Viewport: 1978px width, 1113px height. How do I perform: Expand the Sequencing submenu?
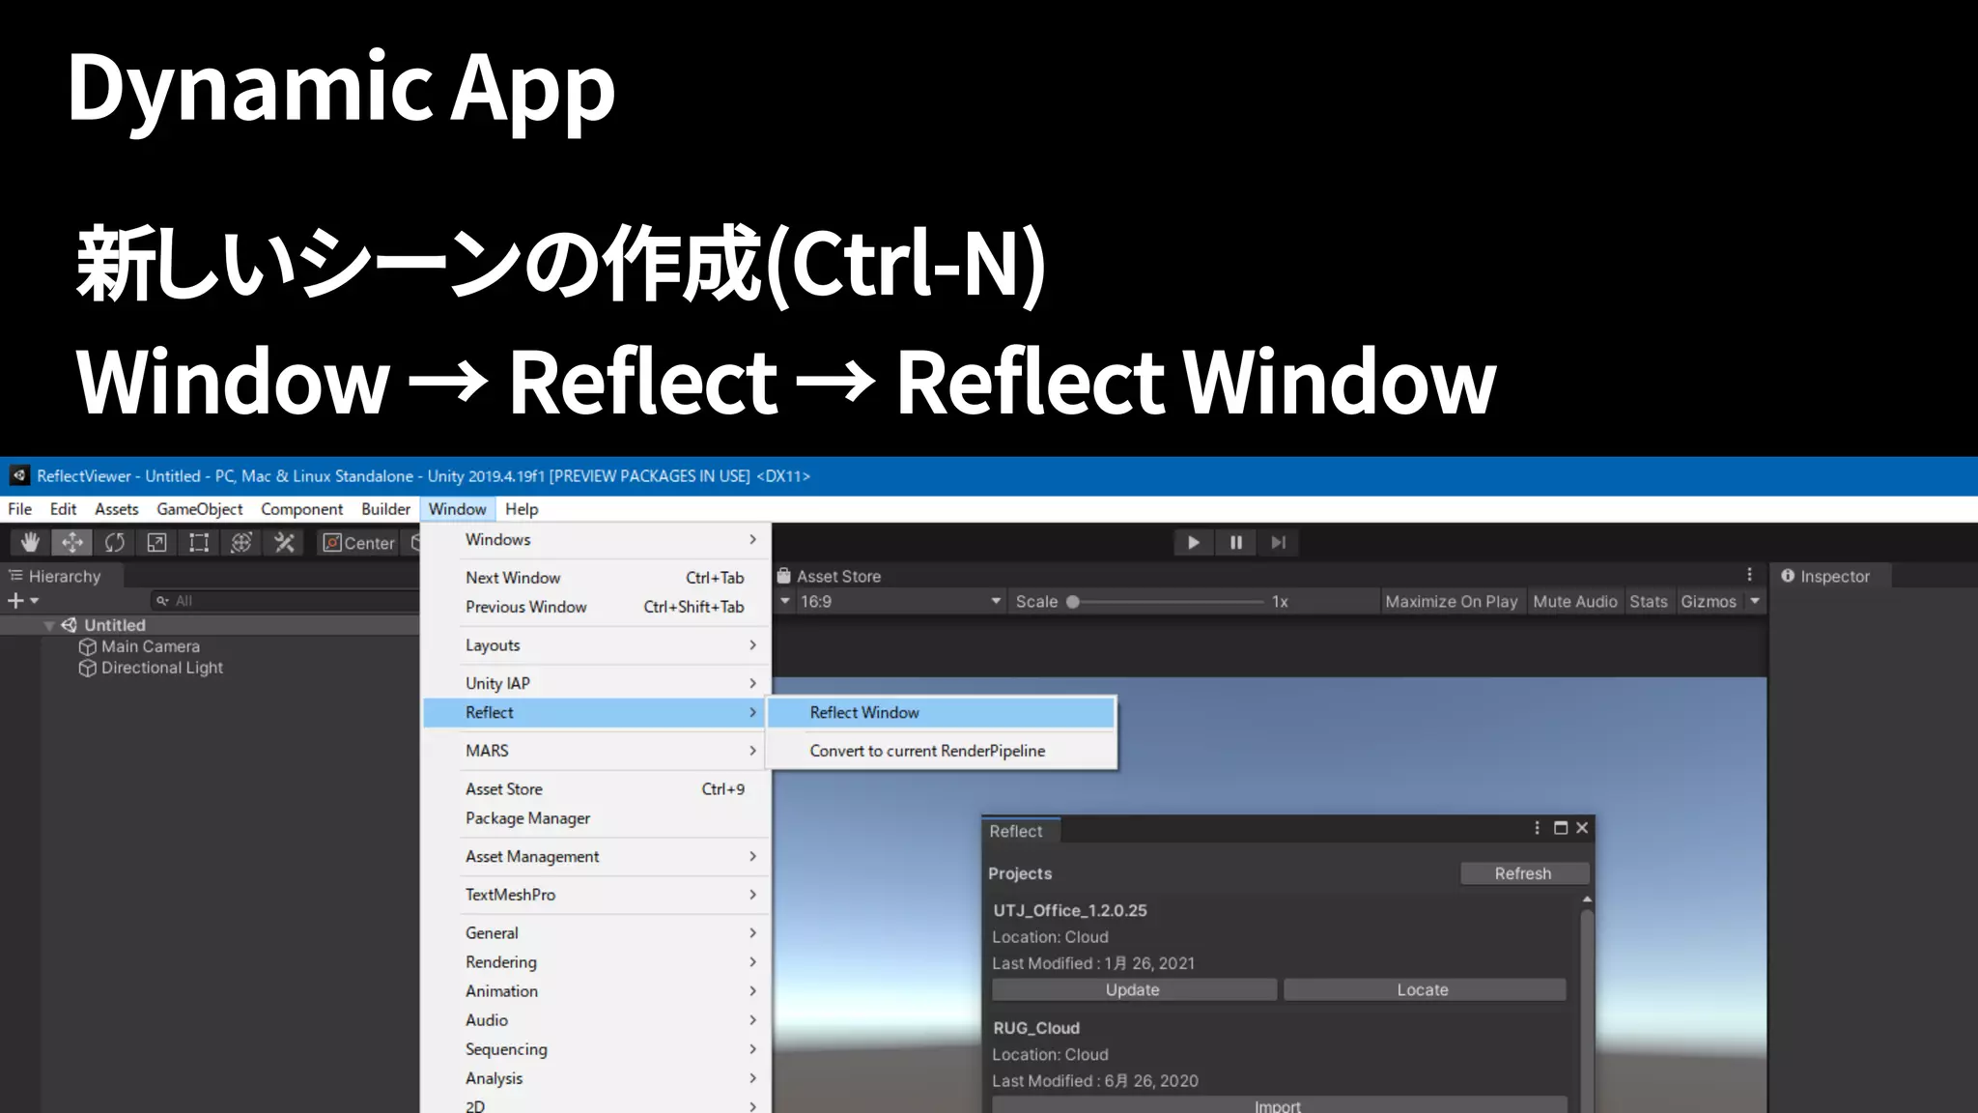point(597,1049)
